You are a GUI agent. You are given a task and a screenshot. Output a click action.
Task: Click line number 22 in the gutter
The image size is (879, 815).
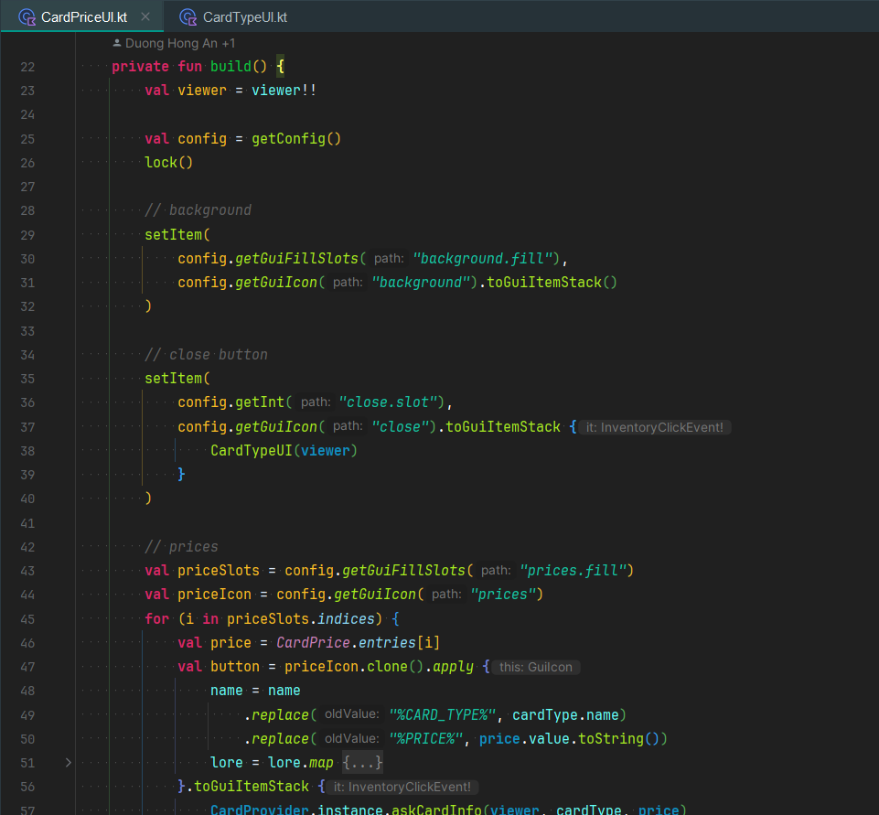(27, 67)
